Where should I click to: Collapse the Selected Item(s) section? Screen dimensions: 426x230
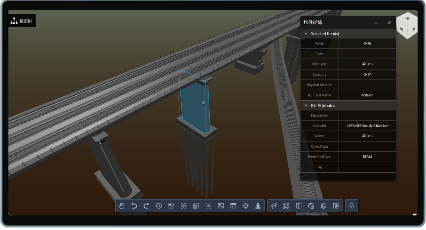click(x=306, y=34)
